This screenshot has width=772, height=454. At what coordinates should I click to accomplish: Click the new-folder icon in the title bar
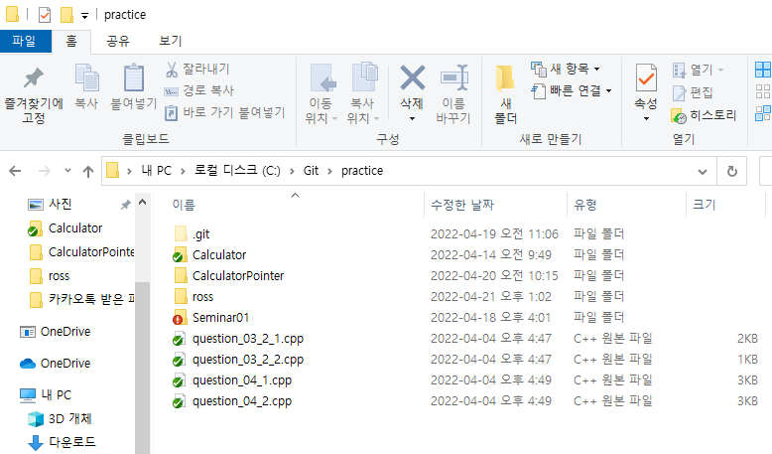[66, 15]
